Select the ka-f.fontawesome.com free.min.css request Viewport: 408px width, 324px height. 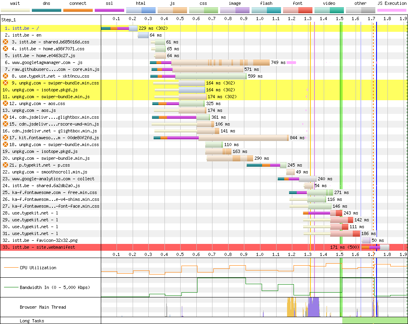50,192
